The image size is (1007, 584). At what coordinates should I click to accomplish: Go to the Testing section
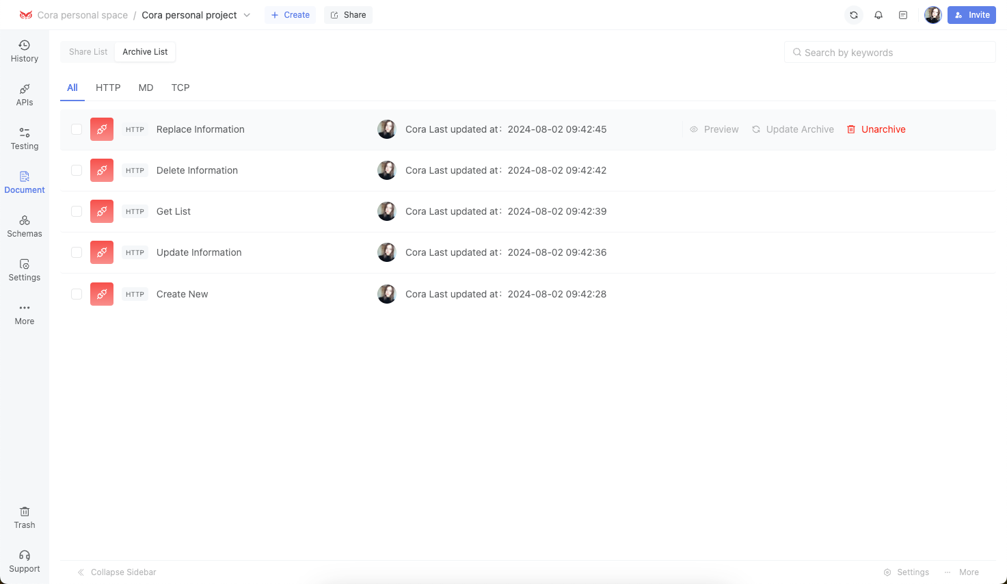click(25, 139)
